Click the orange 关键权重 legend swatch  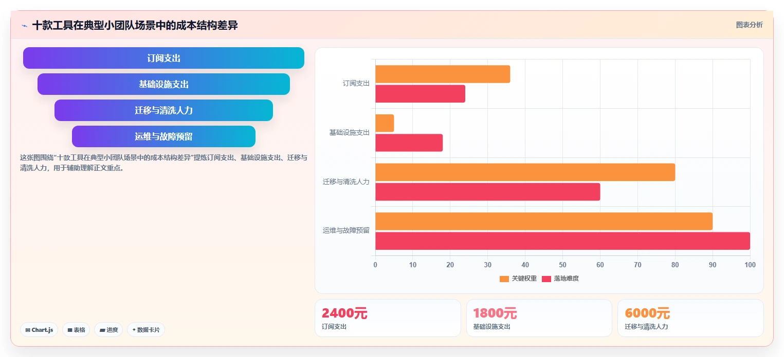click(x=504, y=279)
